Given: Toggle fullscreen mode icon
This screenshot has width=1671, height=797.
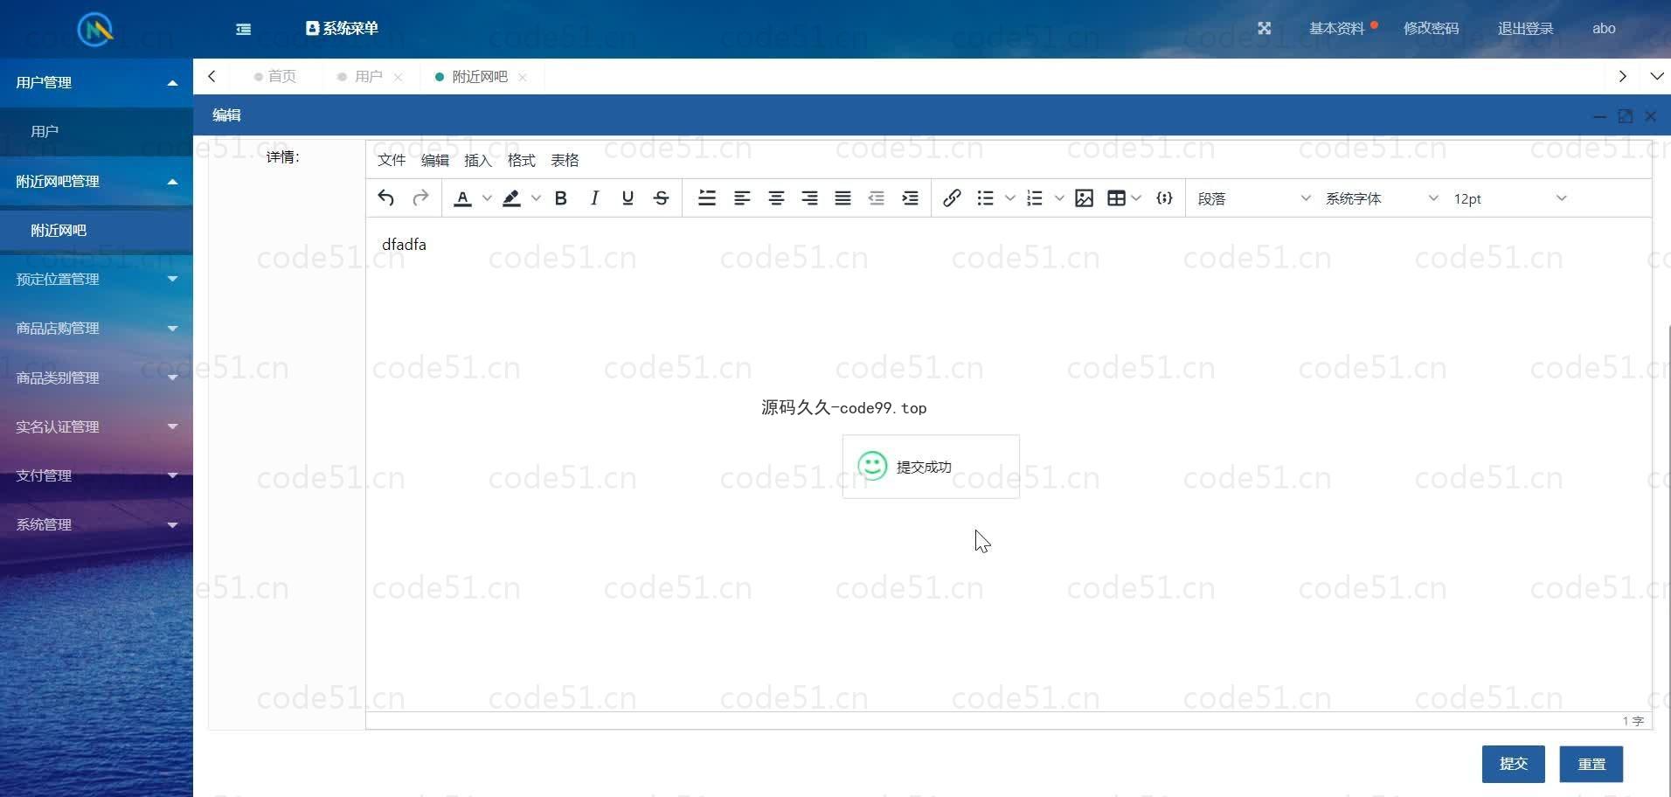Looking at the screenshot, I should tap(1264, 28).
